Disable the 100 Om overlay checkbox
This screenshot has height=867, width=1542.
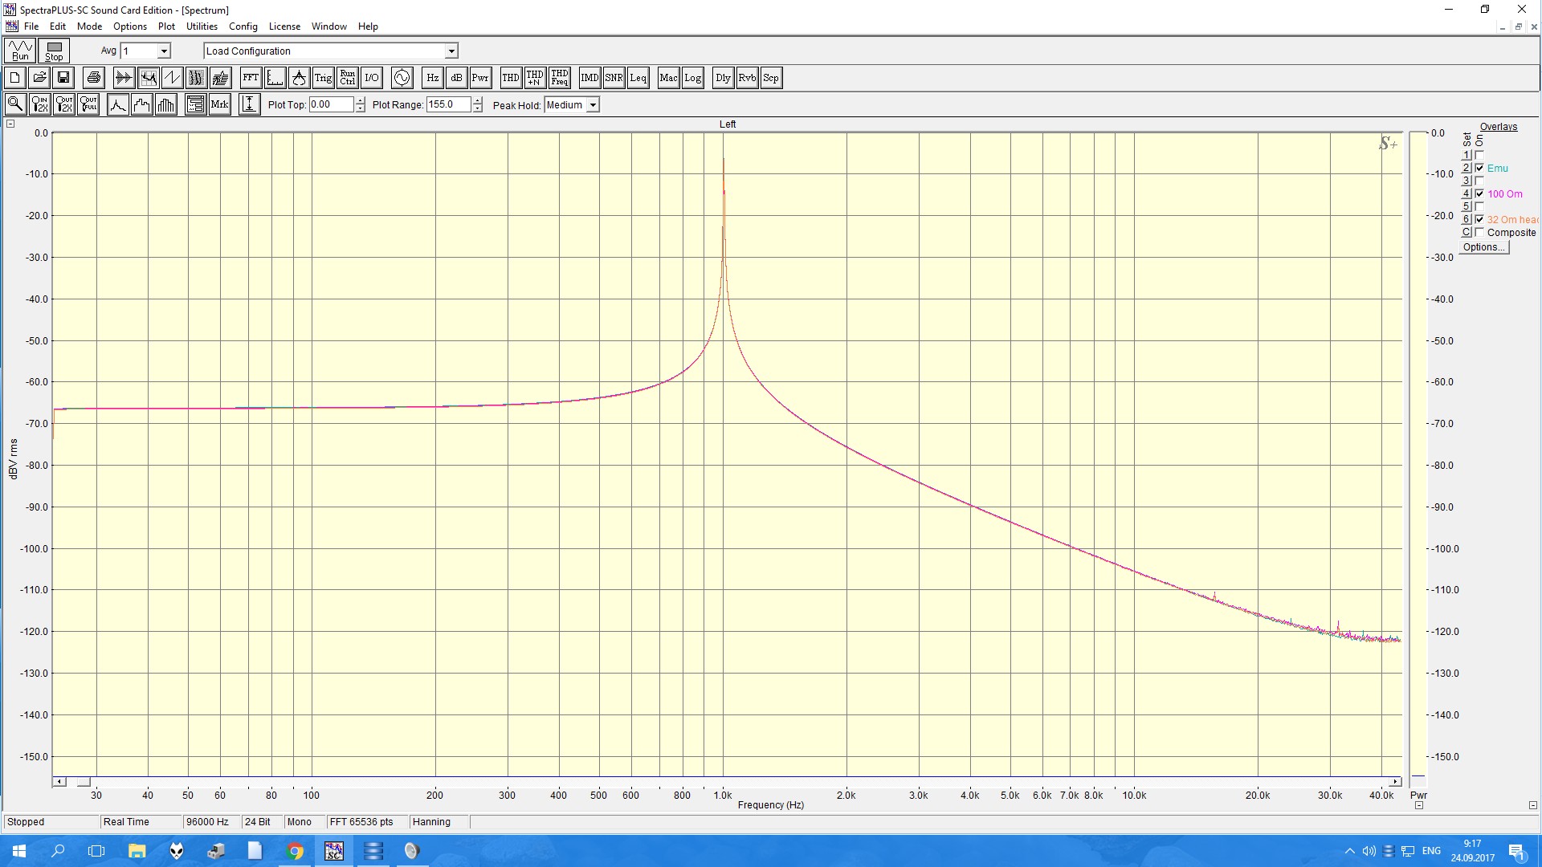tap(1479, 193)
